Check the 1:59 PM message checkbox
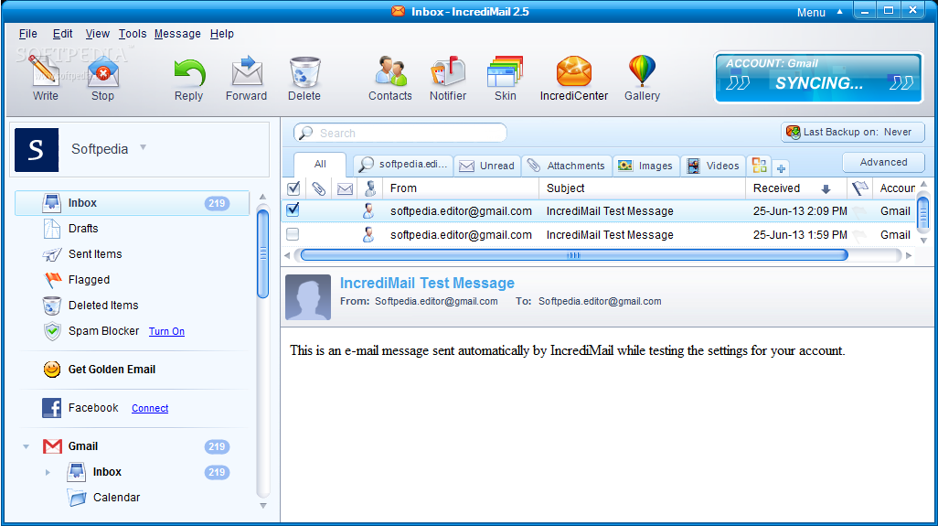This screenshot has height=526, width=938. 293,234
